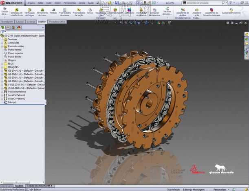This screenshot has width=249, height=191.
Task: Open the Ajuda menu
Action: [x=91, y=3]
